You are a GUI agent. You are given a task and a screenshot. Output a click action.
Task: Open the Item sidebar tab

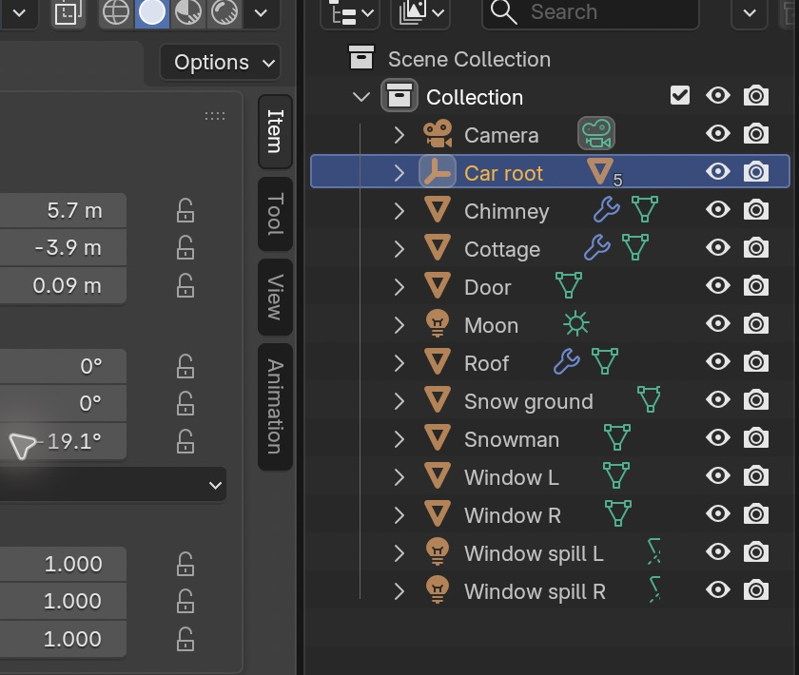point(275,131)
